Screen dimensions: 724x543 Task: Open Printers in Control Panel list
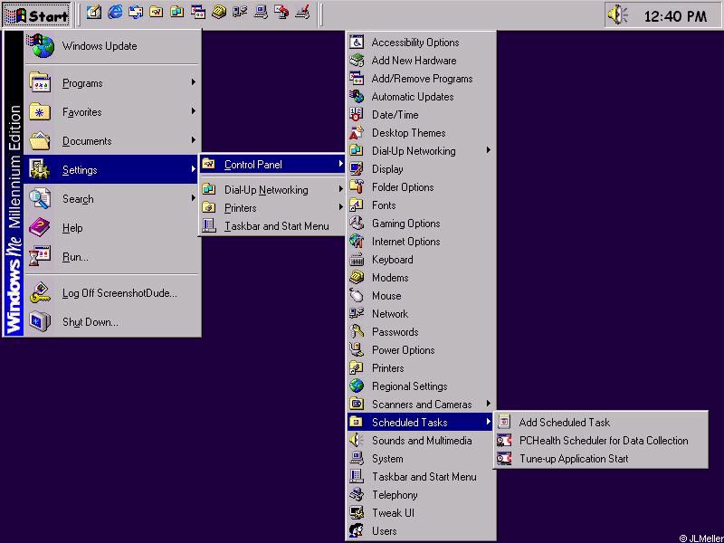(x=422, y=368)
